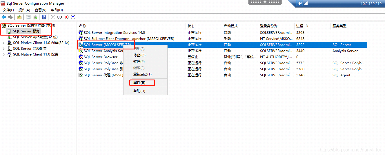Click the SQL Server Analysis service icon
Image resolution: width=385 pixels, height=155 pixels.
81,51
